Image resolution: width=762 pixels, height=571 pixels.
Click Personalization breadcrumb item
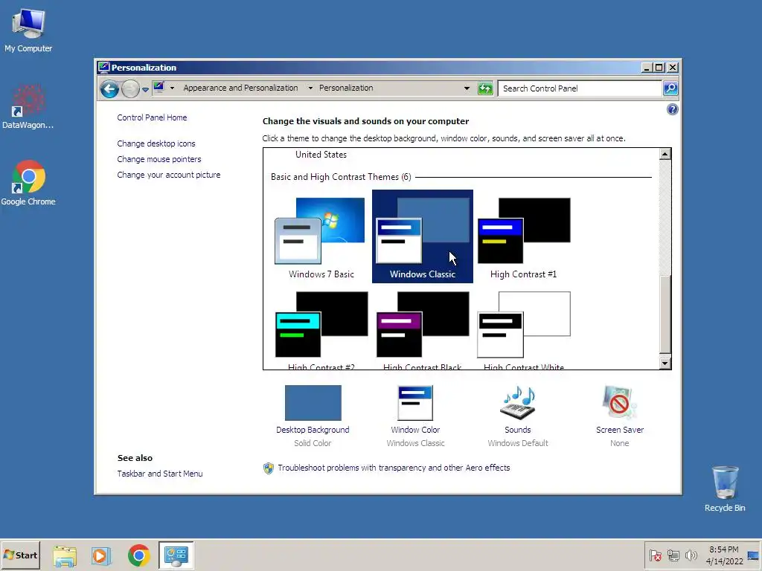click(x=346, y=88)
